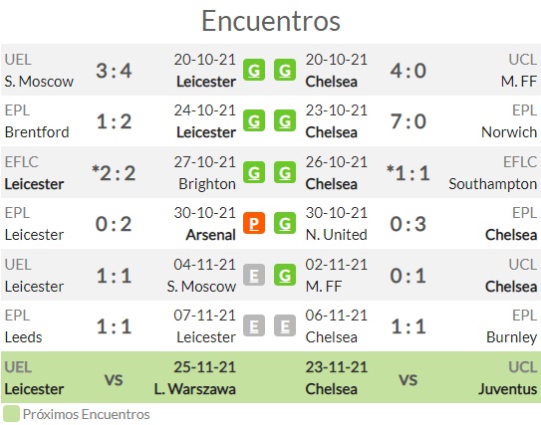Open upcoming Leicester vs L. Warszawa fixture

[x=121, y=378]
